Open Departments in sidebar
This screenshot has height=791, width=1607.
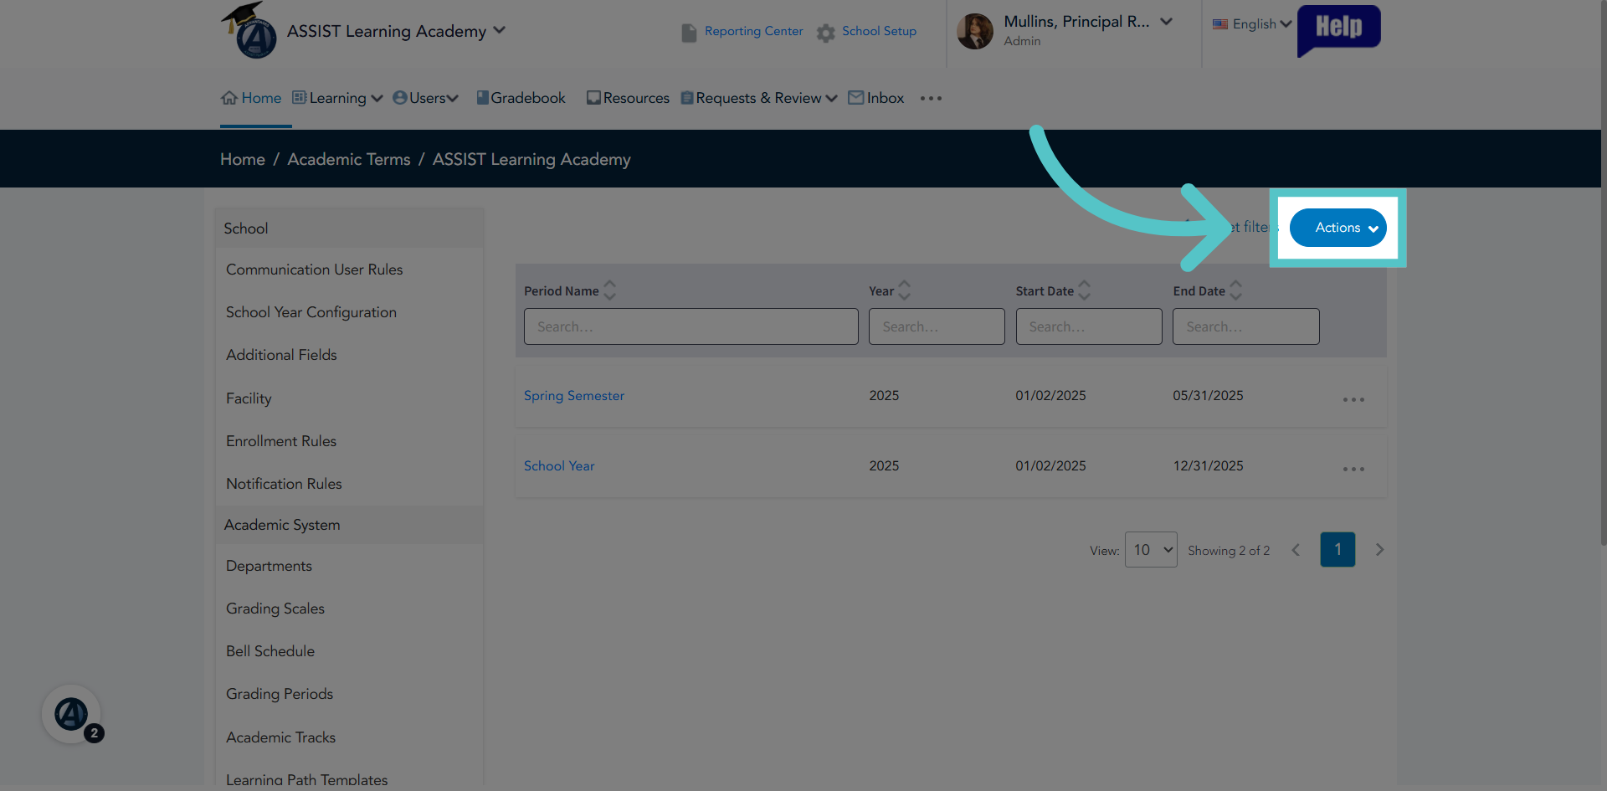[x=269, y=566]
